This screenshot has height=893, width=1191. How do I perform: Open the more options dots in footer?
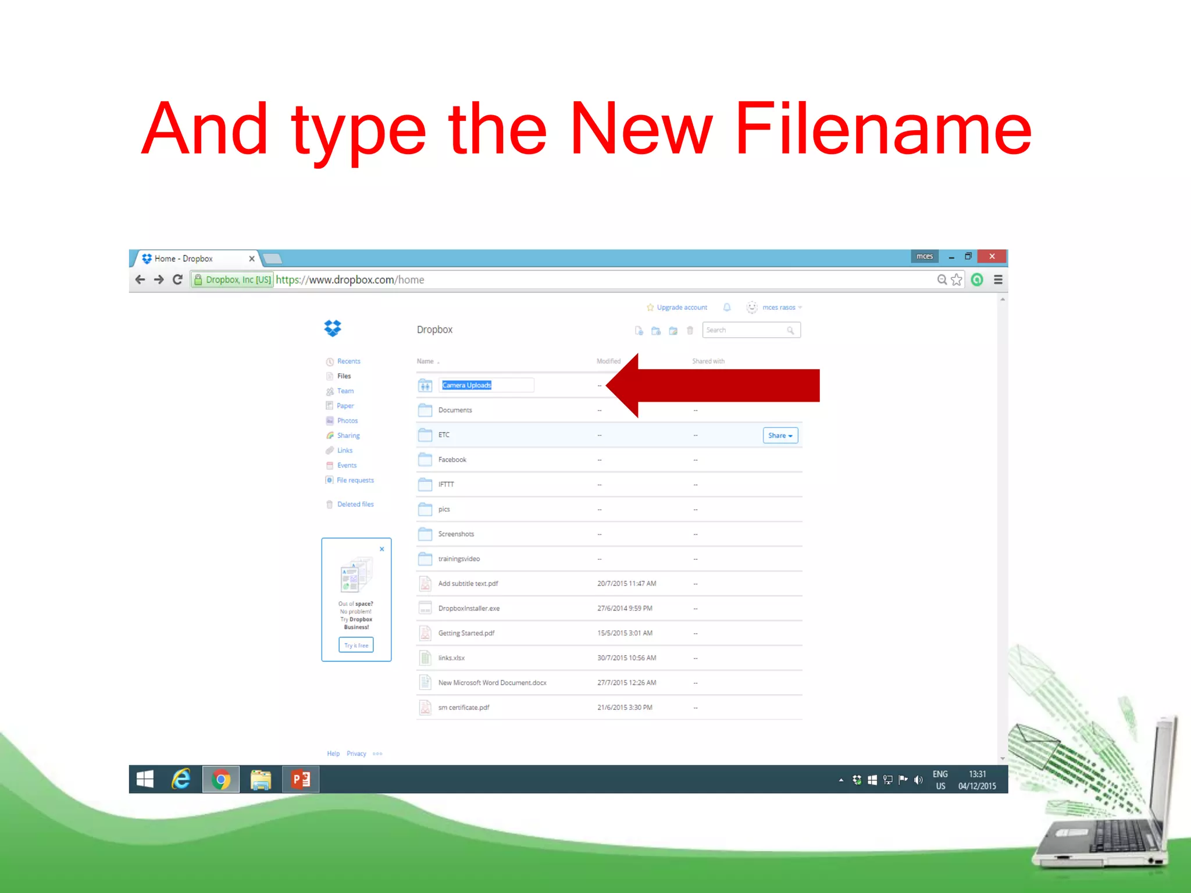[377, 753]
